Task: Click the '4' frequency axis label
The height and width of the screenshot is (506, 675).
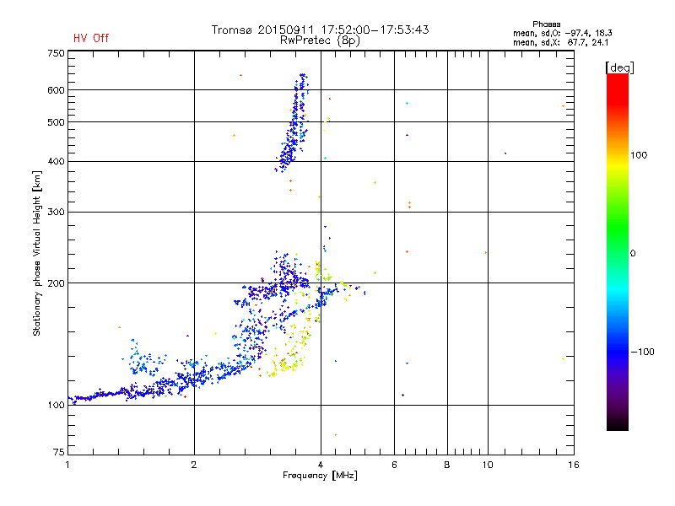Action: pos(321,465)
